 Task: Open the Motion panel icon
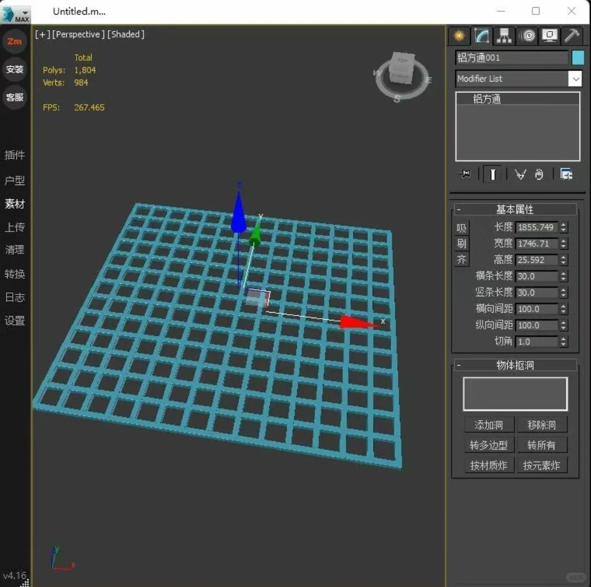coord(528,36)
